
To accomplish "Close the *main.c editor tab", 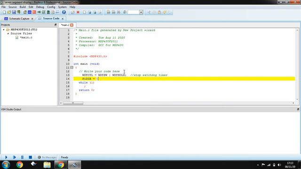I will (71, 25).
